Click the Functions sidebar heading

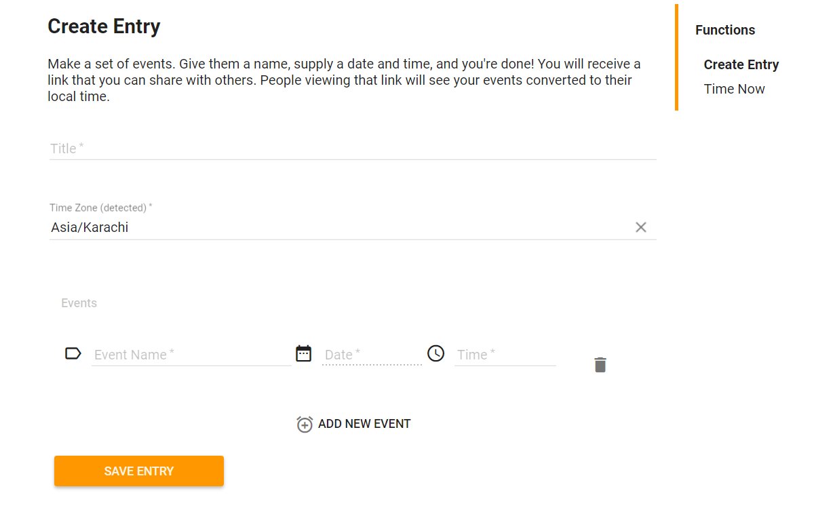click(x=724, y=30)
